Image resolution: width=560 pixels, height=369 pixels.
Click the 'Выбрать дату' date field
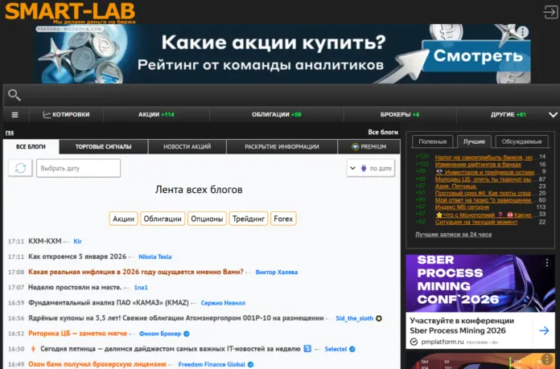(78, 168)
